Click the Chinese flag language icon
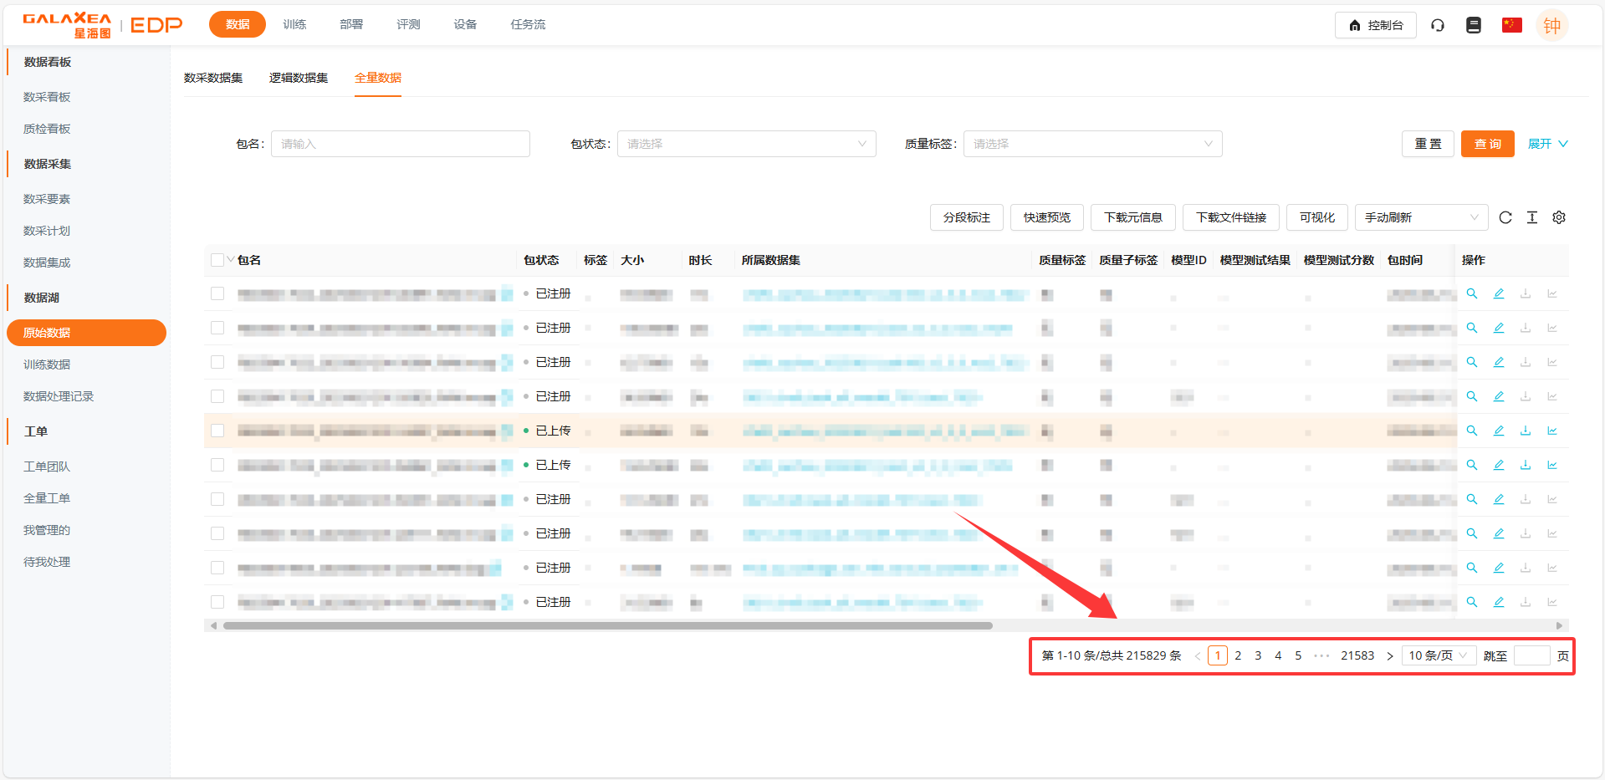This screenshot has height=780, width=1605. click(x=1511, y=25)
